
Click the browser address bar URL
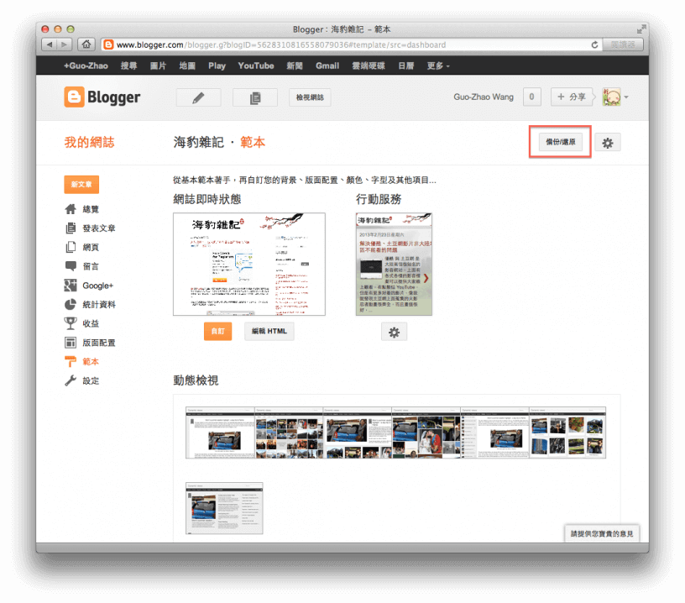281,45
